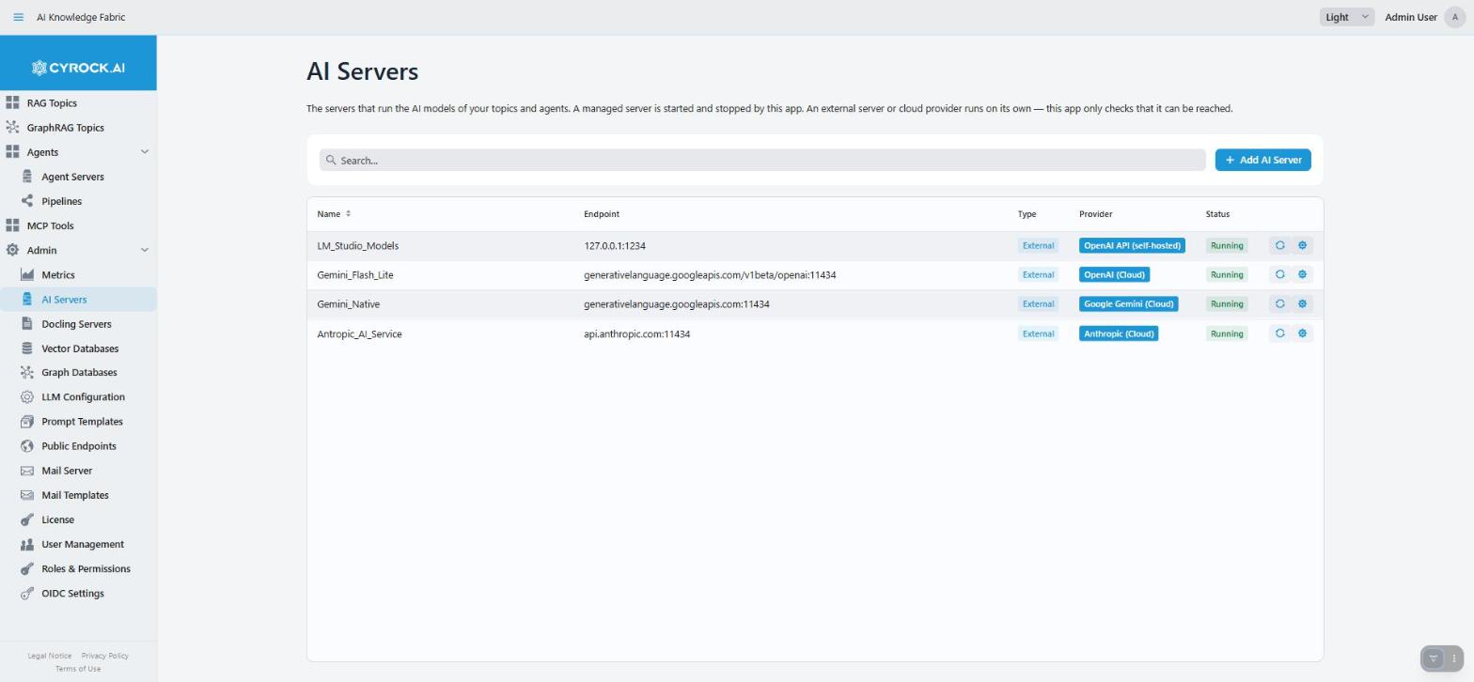Open Docling Servers page
The image size is (1474, 682).
[78, 323]
